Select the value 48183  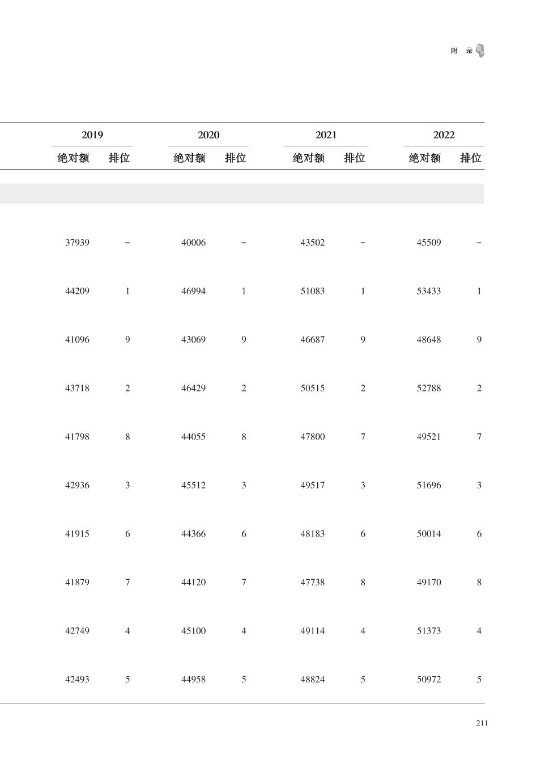pyautogui.click(x=313, y=534)
